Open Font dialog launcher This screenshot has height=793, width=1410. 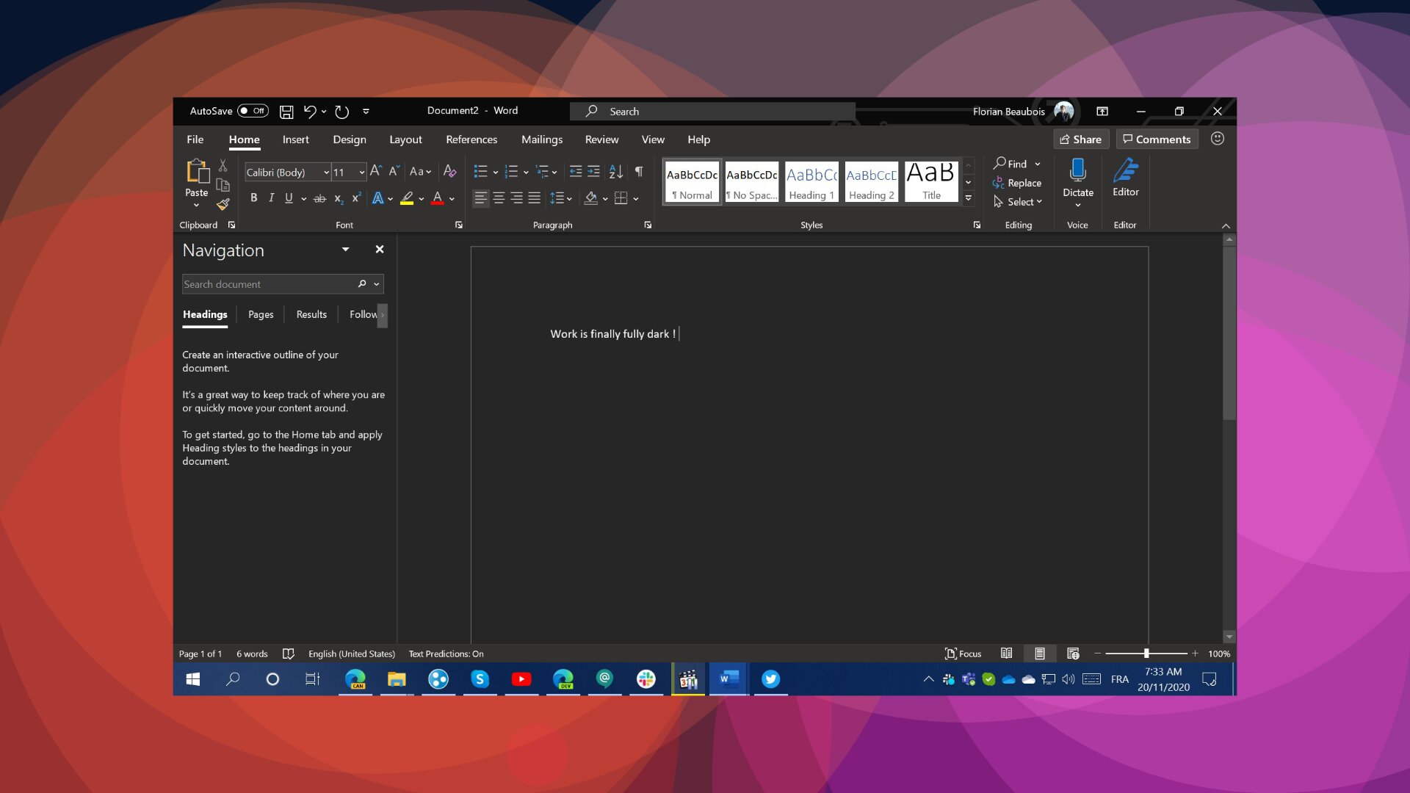click(x=459, y=225)
